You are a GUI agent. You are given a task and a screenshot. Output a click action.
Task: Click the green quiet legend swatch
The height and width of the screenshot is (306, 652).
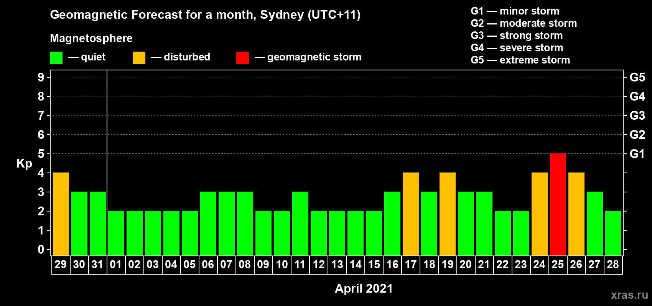click(x=56, y=58)
